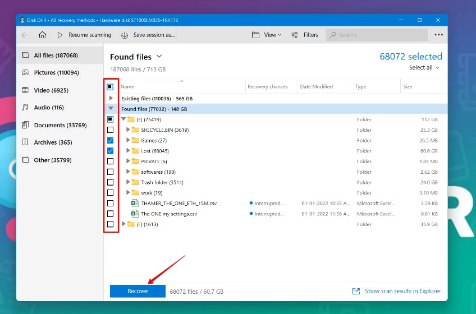Collapse the Found files (77032) group
This screenshot has height=314, width=476.
coord(111,109)
